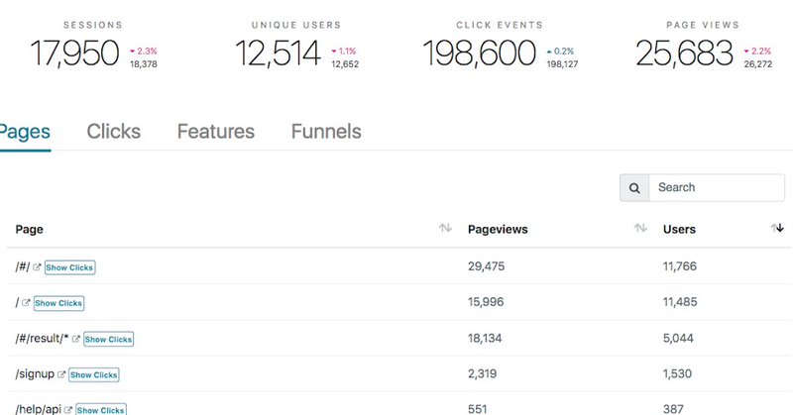
Task: Click previous click events value 198,127
Action: coord(562,64)
